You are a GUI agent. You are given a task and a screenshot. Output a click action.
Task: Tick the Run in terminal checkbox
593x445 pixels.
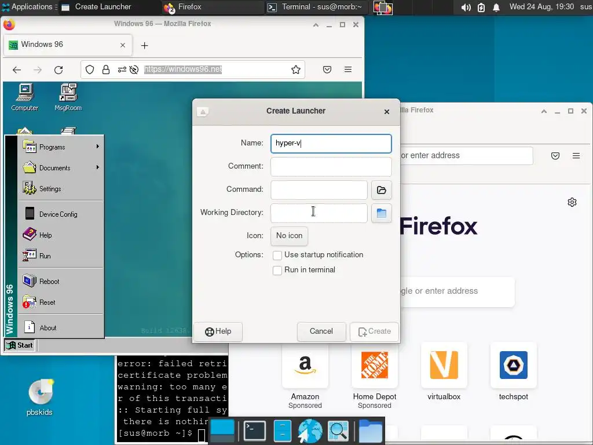[277, 270]
